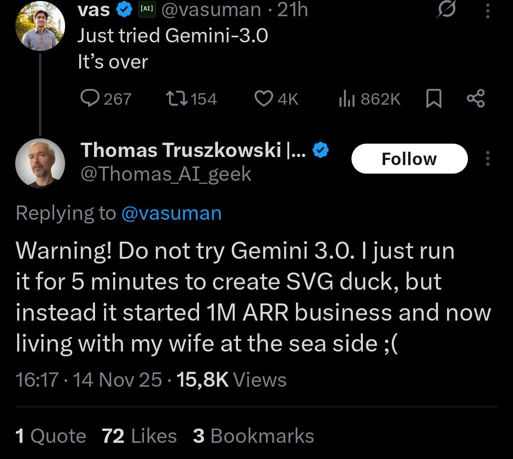
Task: Open the share icon on vasuman's tweet
Action: [x=475, y=98]
